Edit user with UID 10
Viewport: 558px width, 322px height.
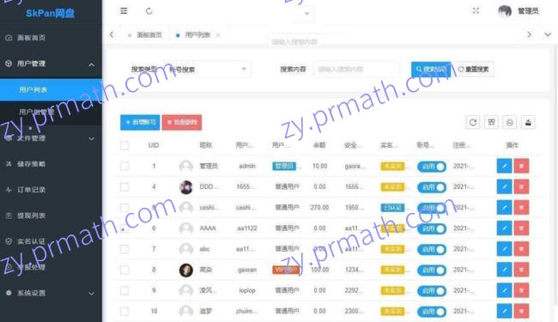(504, 312)
